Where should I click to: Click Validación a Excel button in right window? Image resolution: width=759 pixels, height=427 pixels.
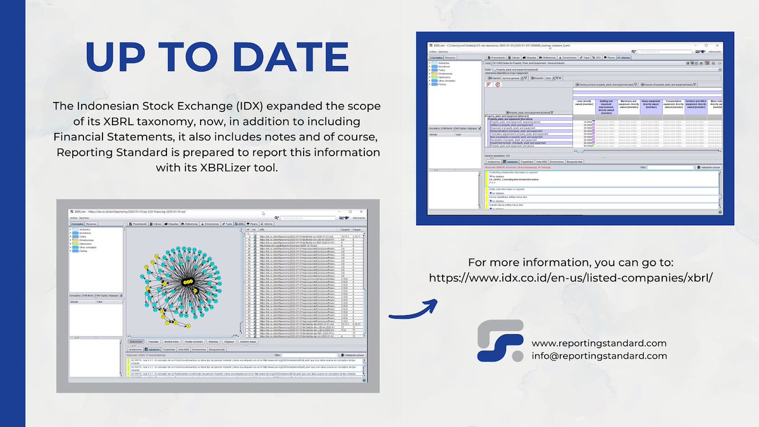[708, 168]
